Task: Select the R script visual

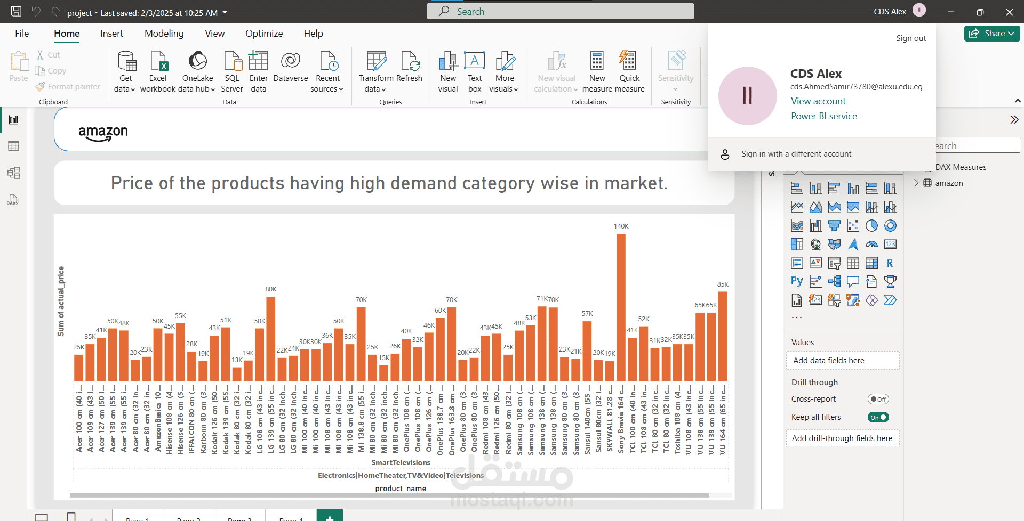Action: coord(890,263)
